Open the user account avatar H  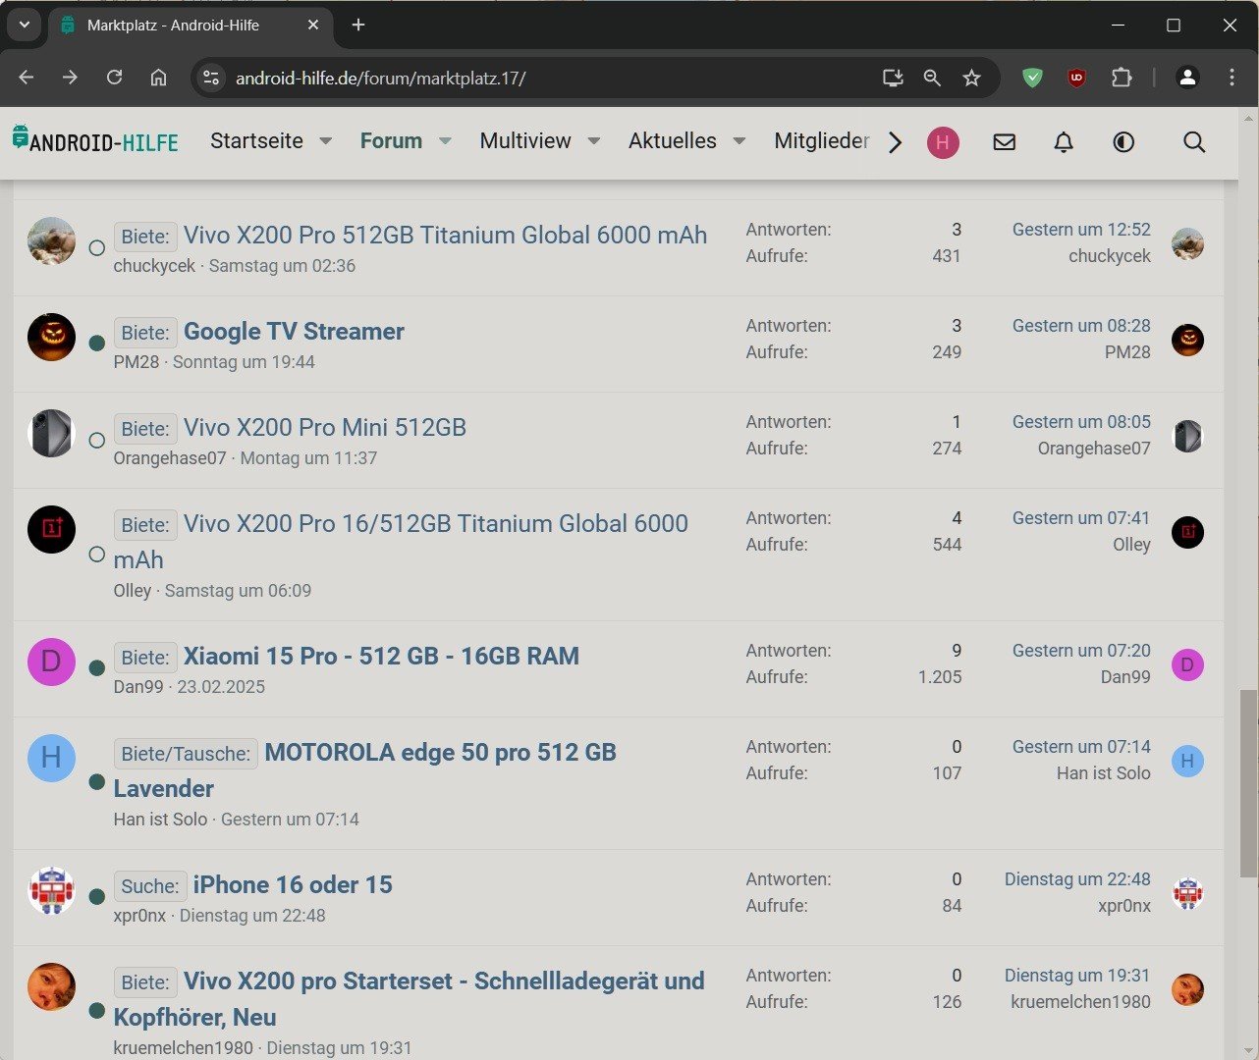click(943, 142)
